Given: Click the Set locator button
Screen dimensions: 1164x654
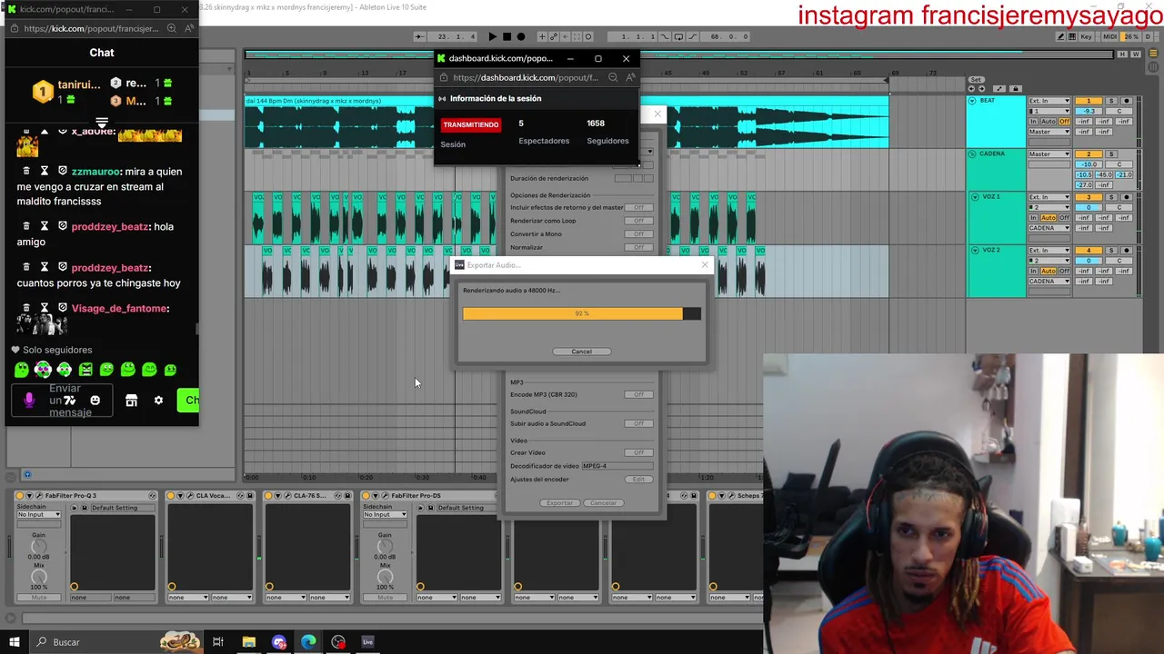Looking at the screenshot, I should click(x=976, y=80).
